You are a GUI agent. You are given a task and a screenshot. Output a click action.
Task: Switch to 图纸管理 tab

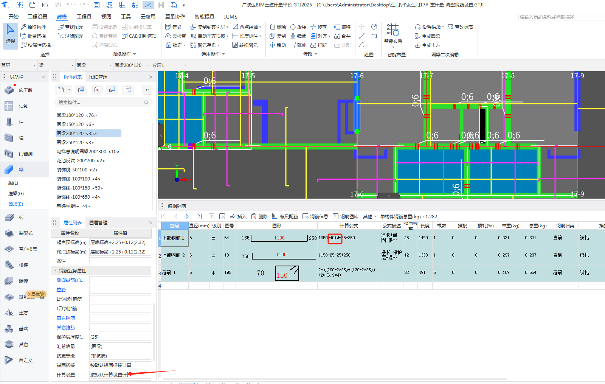click(98, 77)
